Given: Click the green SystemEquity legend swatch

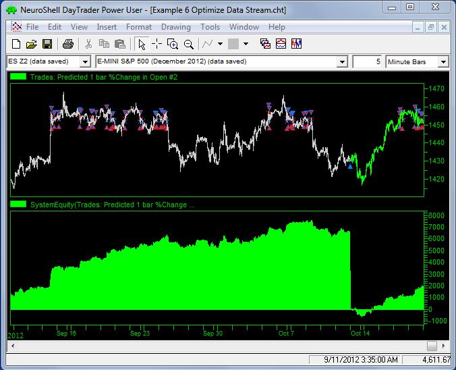Looking at the screenshot, I should (x=18, y=204).
